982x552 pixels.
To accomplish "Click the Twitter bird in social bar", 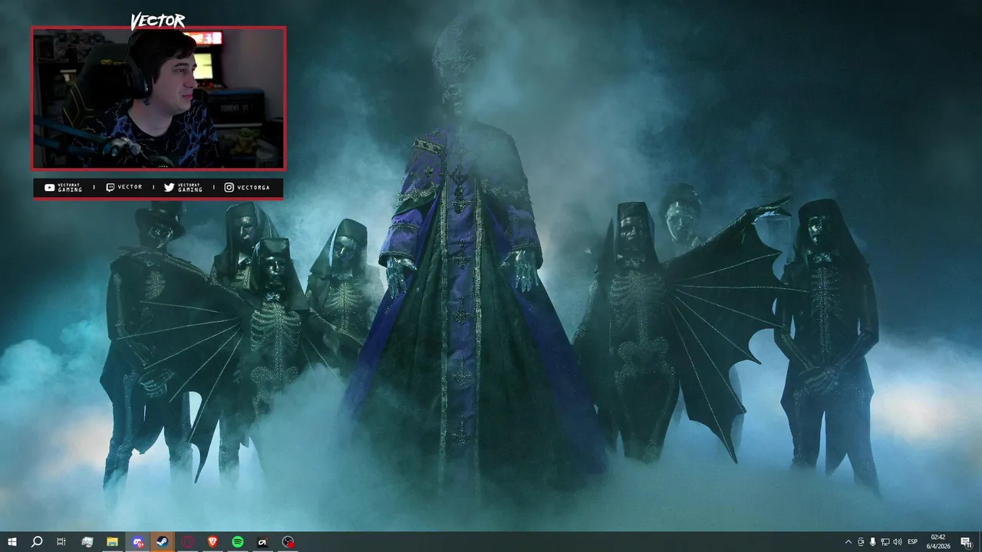I will (x=169, y=187).
